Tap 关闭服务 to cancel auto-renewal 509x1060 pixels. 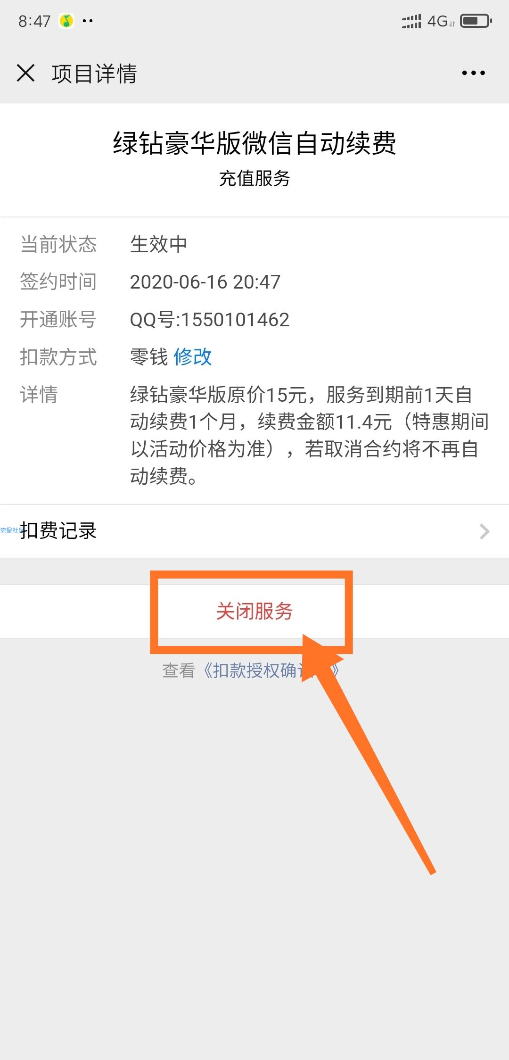tap(254, 612)
